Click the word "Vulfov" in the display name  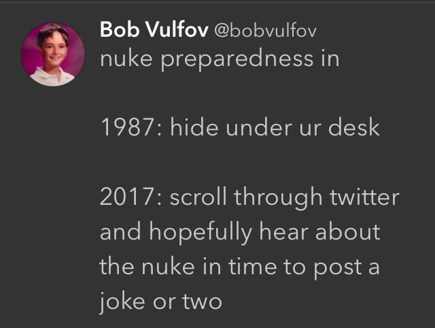click(x=178, y=30)
